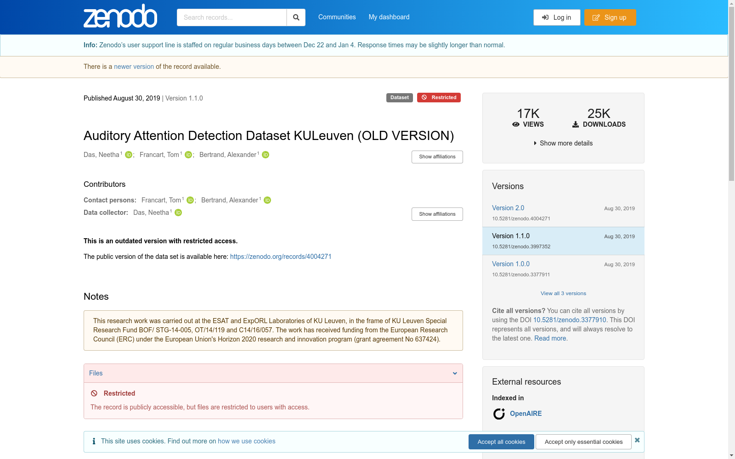Open Das, Neetha's ORCID icon in authors

click(129, 155)
